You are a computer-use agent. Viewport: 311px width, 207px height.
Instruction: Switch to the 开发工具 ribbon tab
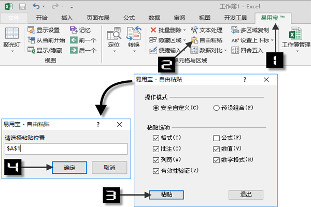click(x=236, y=18)
